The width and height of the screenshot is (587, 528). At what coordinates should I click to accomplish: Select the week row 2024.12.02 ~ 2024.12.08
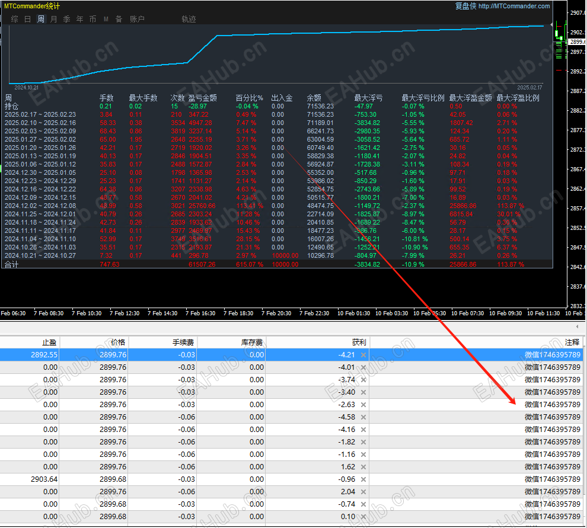point(277,206)
